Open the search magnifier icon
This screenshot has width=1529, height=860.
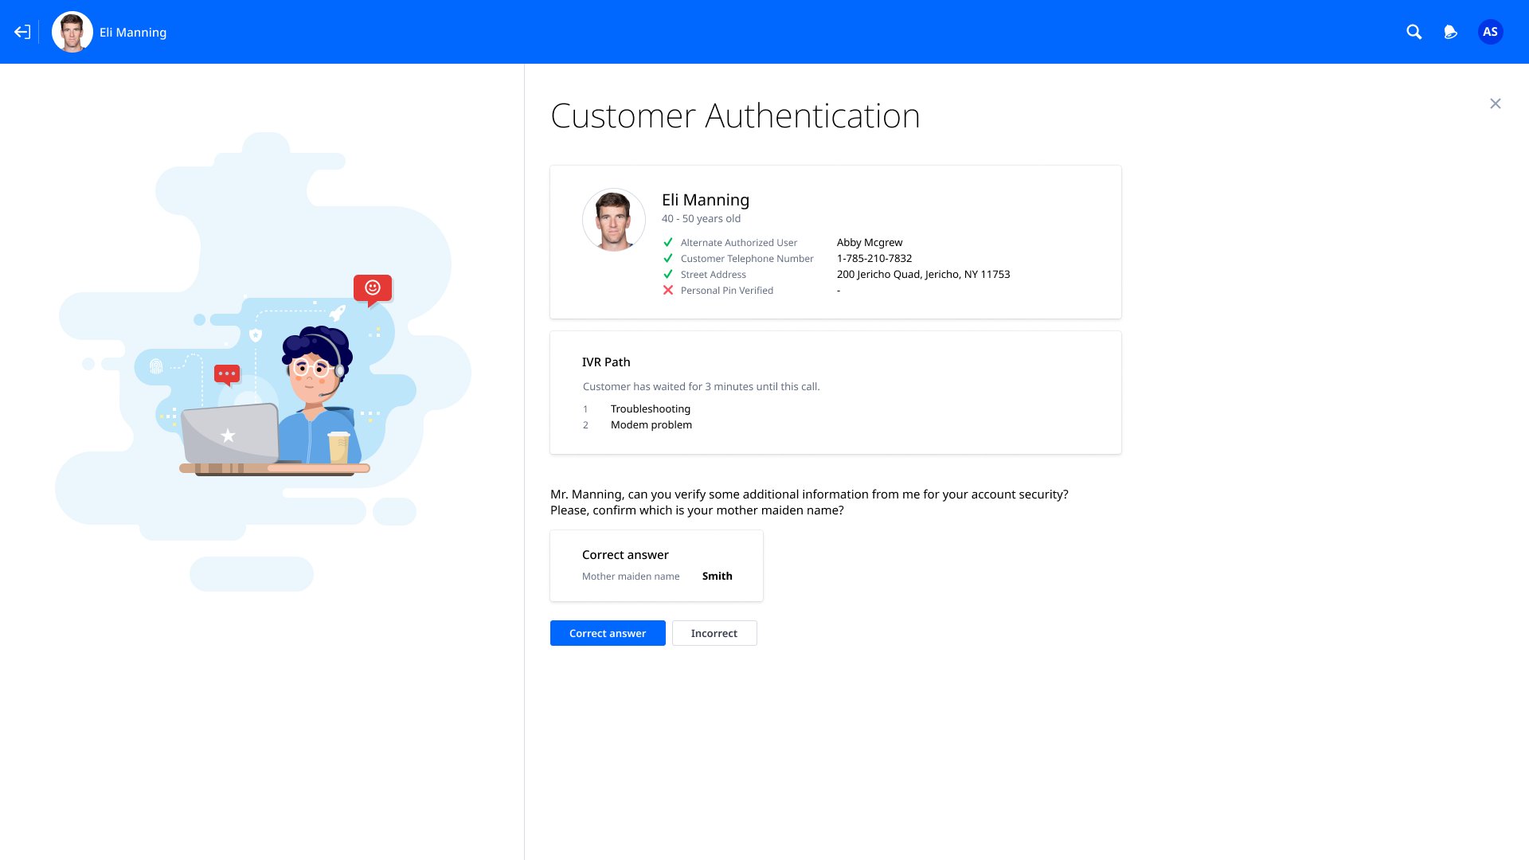pyautogui.click(x=1414, y=32)
